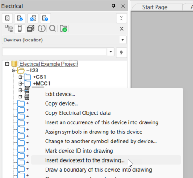Click into the empty filter input field
The width and height of the screenshot is (193, 178).
point(54,52)
